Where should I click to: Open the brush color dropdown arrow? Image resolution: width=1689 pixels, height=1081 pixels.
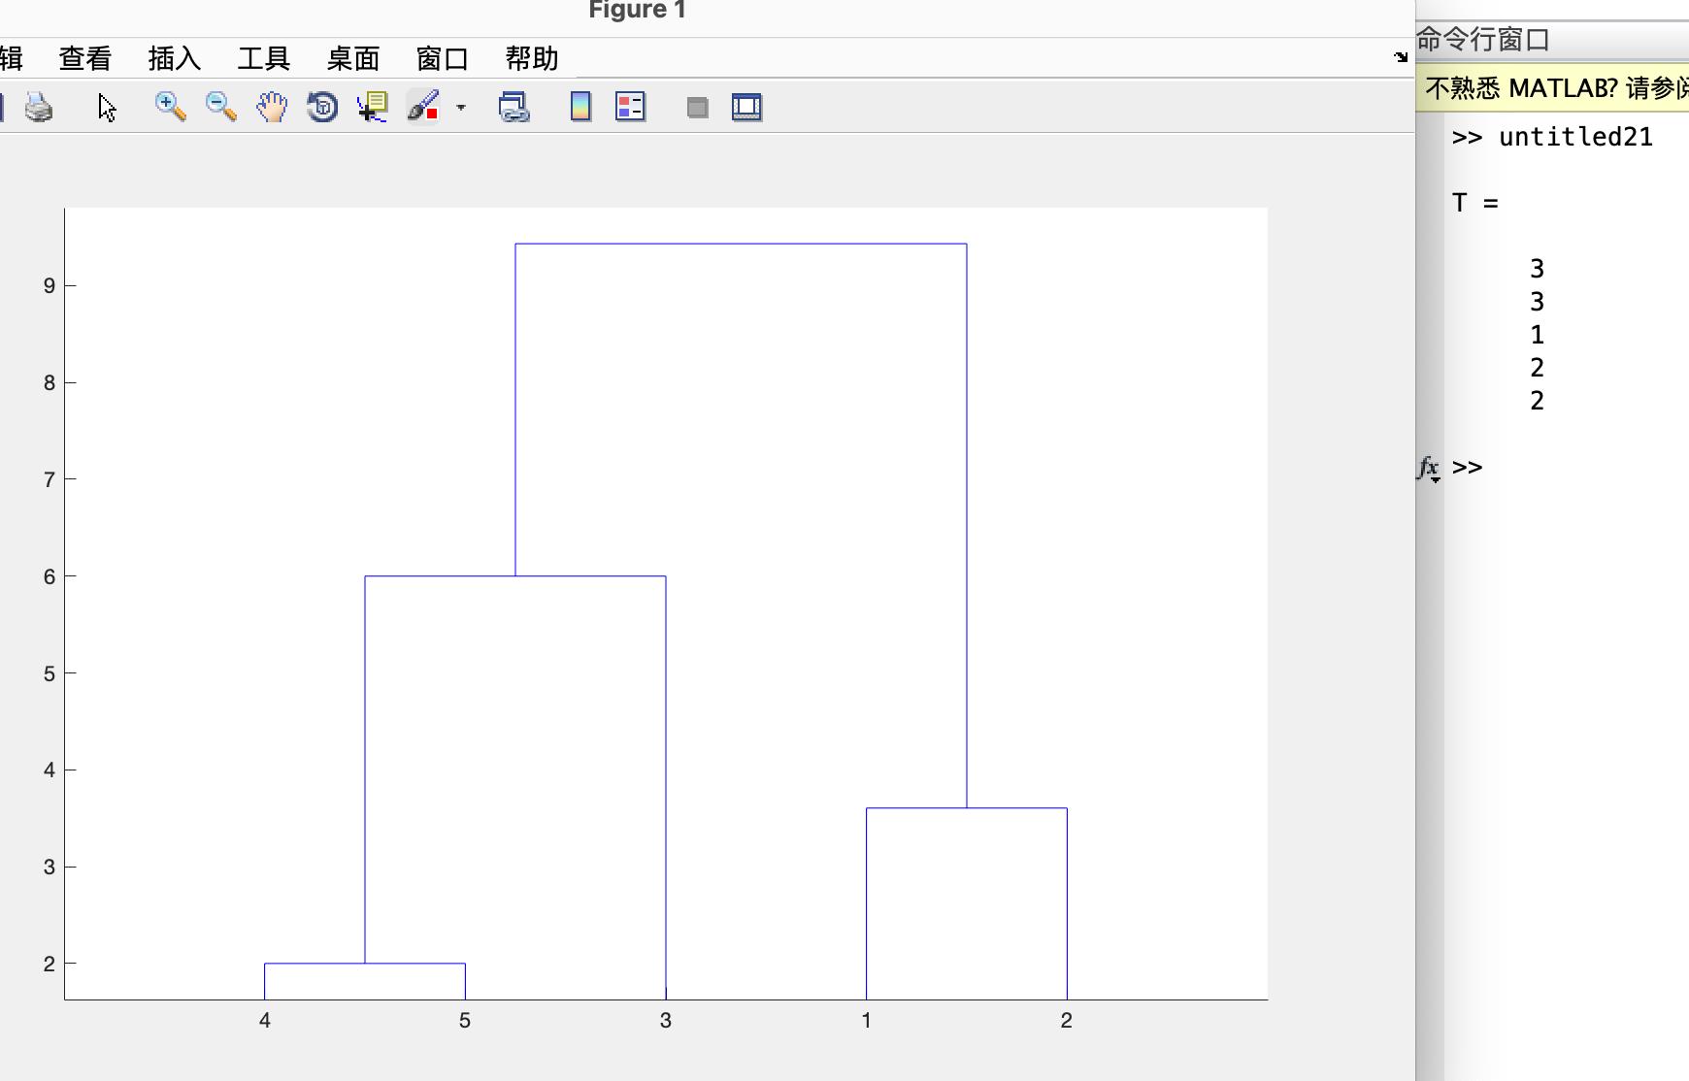pyautogui.click(x=461, y=108)
